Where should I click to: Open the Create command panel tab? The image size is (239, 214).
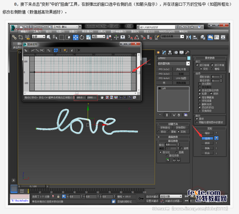tap(158, 52)
